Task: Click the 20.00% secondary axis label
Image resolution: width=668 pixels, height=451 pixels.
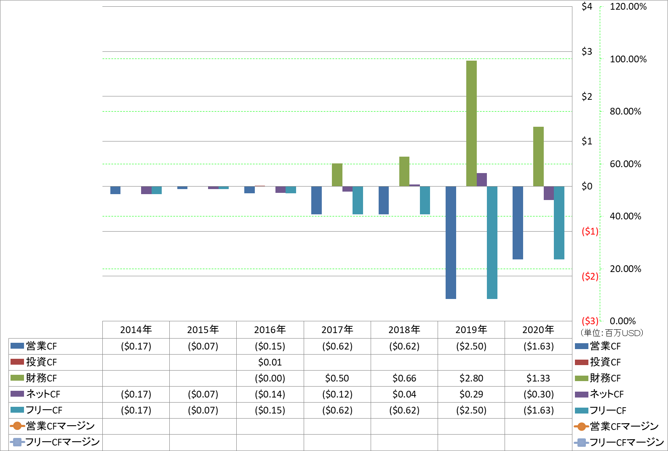Action: click(625, 269)
